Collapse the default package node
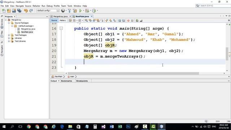Viewport: 231px width, 130px height. 12,26
